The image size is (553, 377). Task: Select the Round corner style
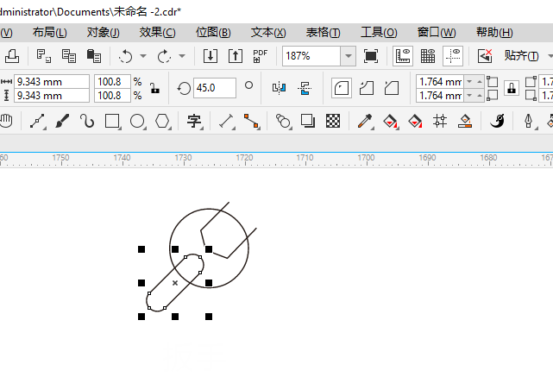(x=342, y=88)
